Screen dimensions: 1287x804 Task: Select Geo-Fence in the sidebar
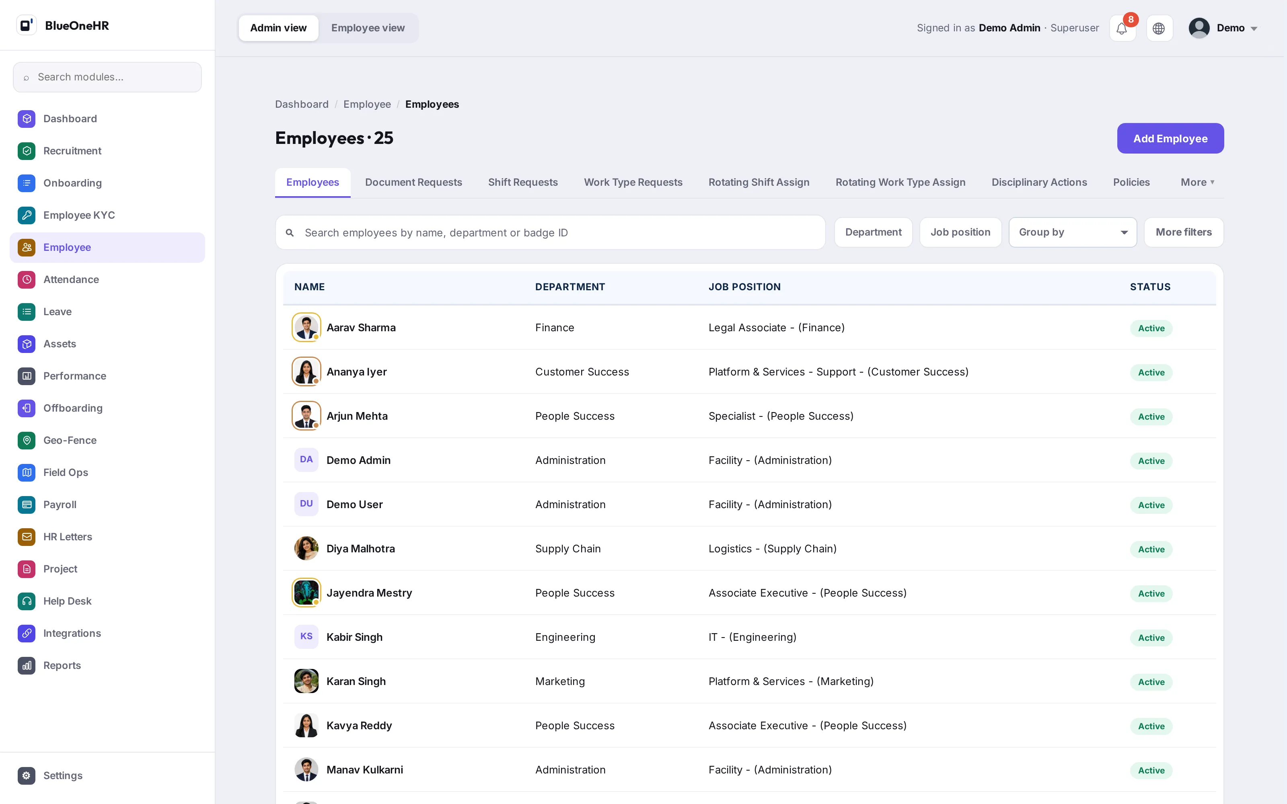coord(107,440)
